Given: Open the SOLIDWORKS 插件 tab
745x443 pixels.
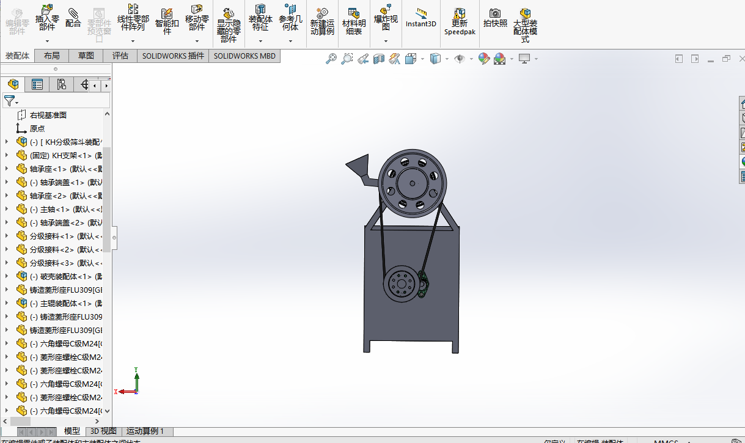Looking at the screenshot, I should (x=173, y=56).
